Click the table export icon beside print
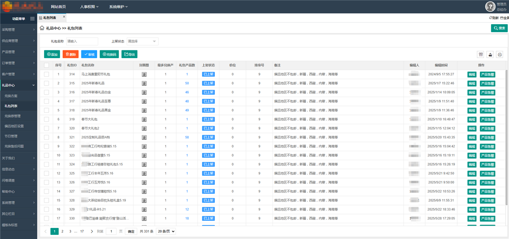This screenshot has height=239, width=509. click(x=490, y=54)
